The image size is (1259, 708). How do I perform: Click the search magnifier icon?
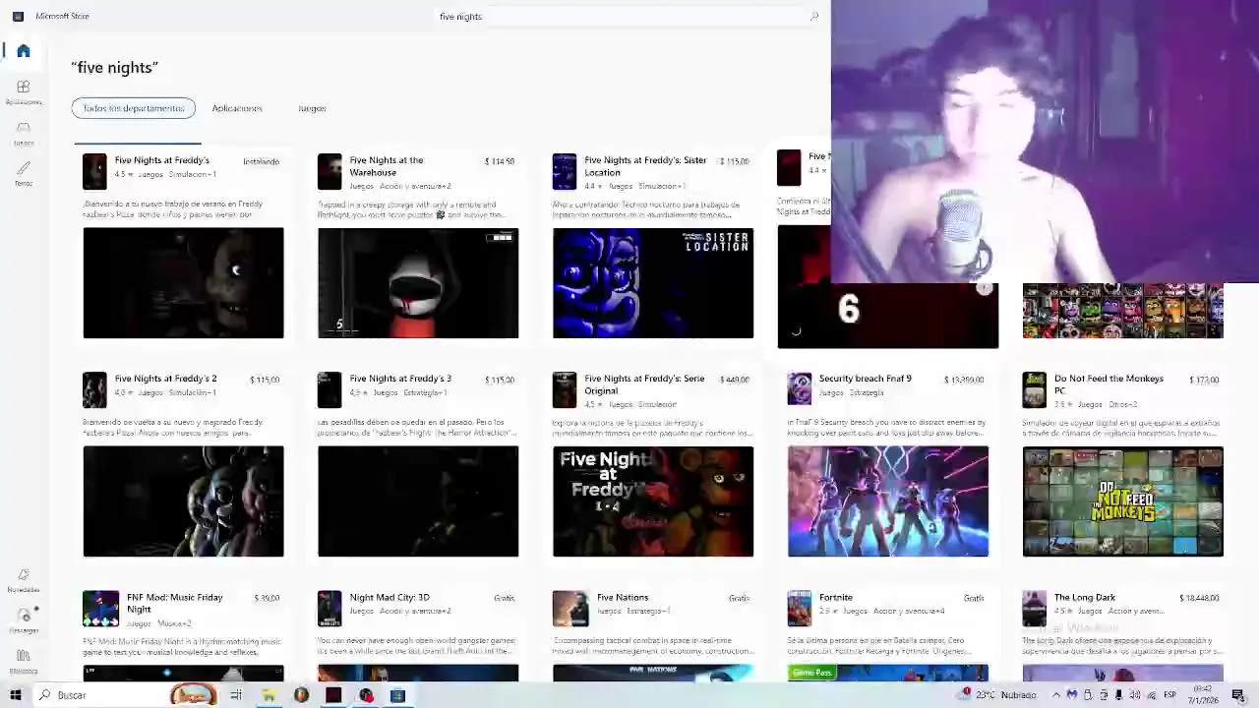click(813, 16)
